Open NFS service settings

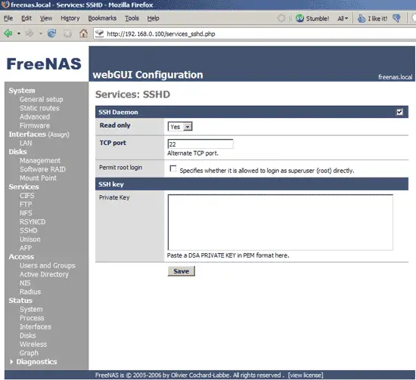click(26, 213)
